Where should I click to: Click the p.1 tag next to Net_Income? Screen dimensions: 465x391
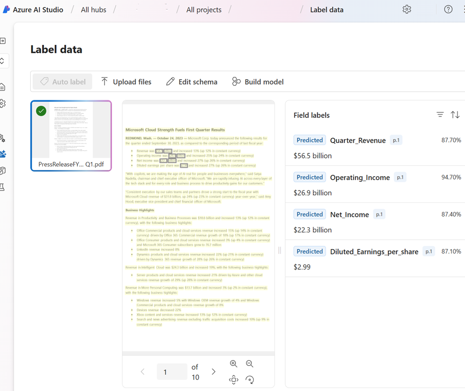[x=379, y=214]
